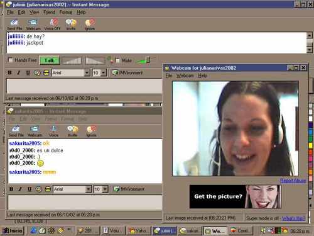314x236 pixels.
Task: Click Invite icon in sakurita2005 chat toolbar
Action: pyautogui.click(x=72, y=131)
